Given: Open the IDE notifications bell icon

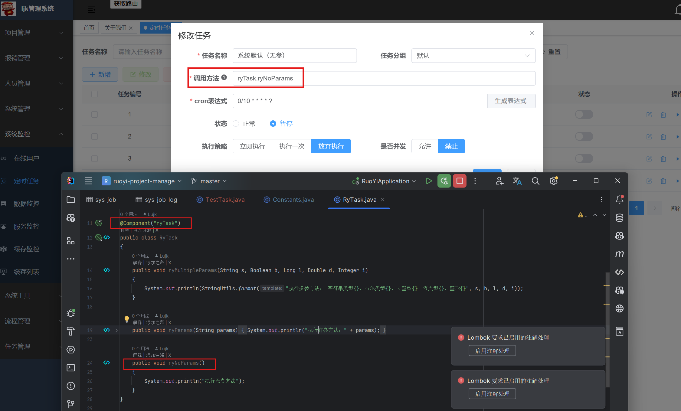Looking at the screenshot, I should click(619, 200).
